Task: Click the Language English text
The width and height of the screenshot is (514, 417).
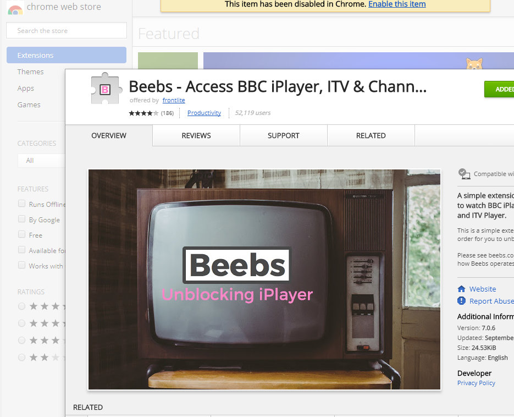Action: pyautogui.click(x=483, y=358)
